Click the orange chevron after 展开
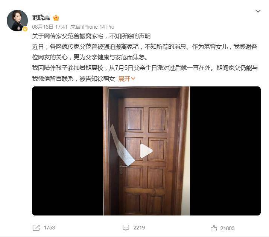The width and height of the screenshot is (269, 237). pos(133,78)
